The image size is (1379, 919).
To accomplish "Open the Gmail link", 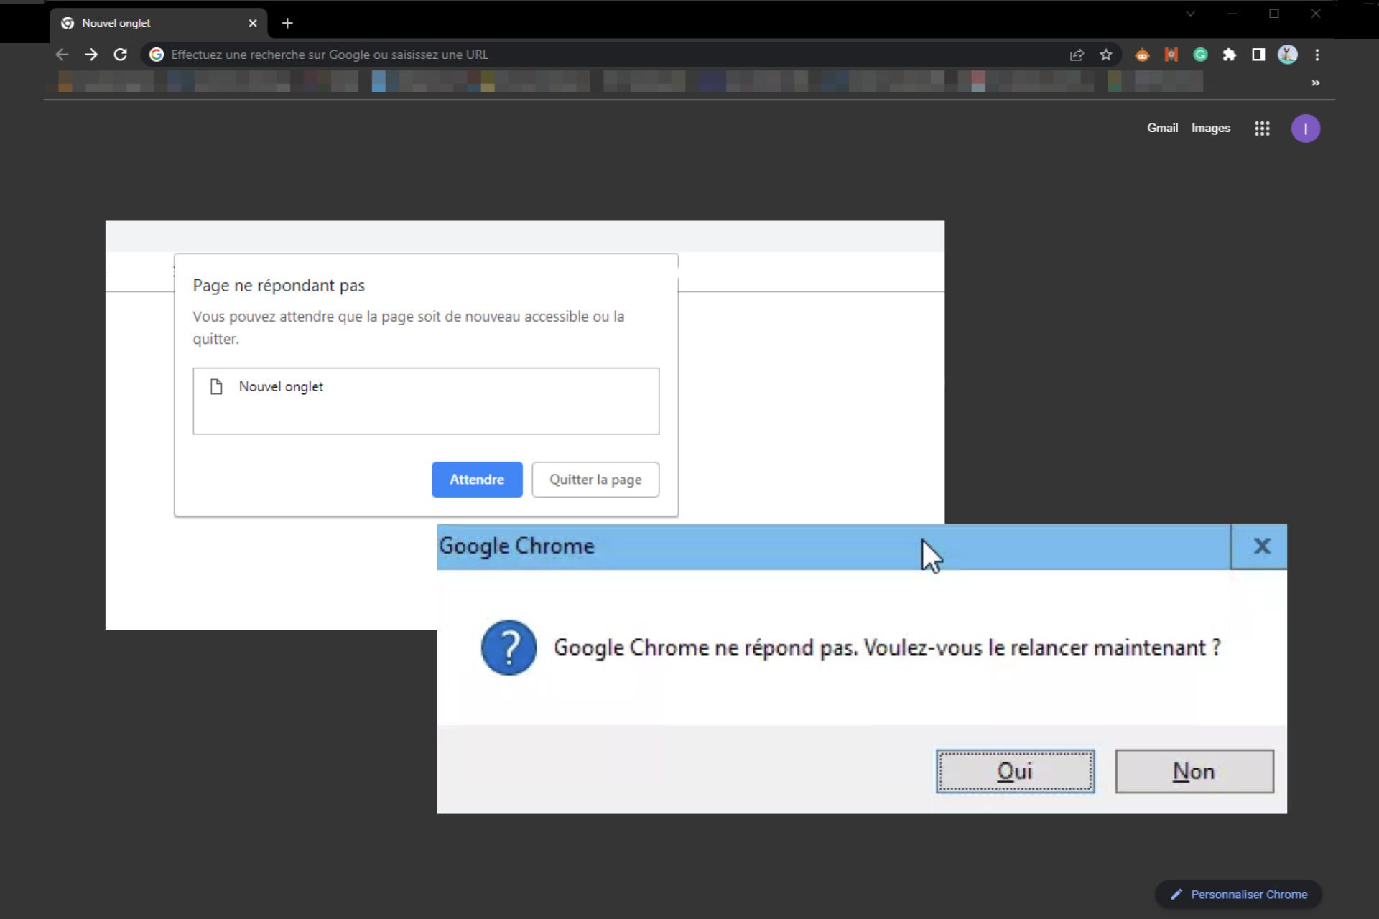I will pos(1162,128).
